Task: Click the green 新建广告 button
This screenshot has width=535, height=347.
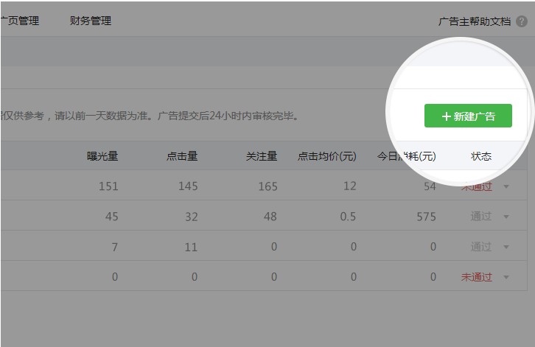Action: coord(468,116)
